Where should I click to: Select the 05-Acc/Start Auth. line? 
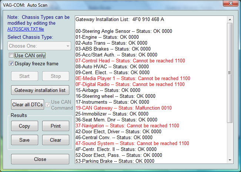[x=116, y=55]
